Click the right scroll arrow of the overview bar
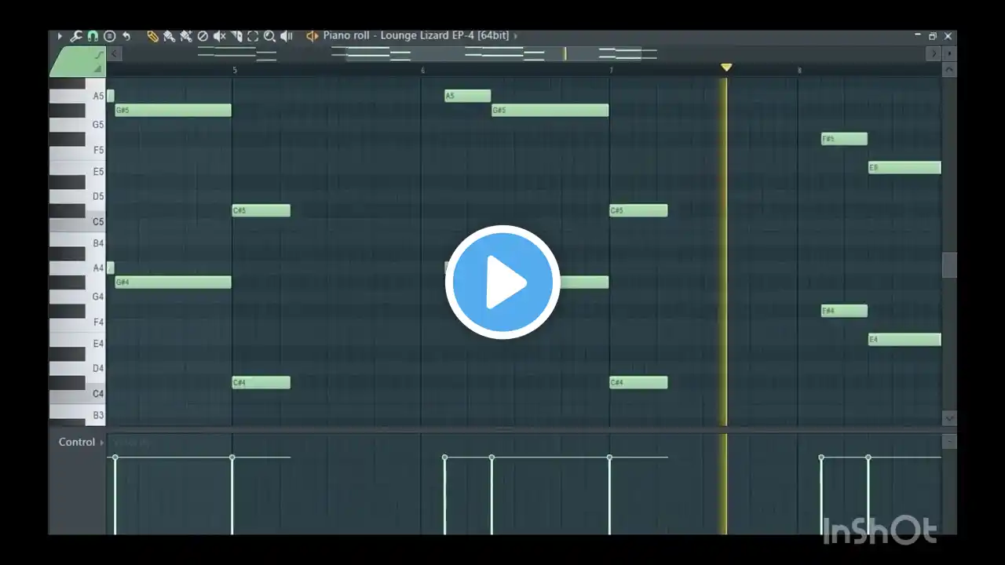This screenshot has width=1005, height=565. pos(934,53)
